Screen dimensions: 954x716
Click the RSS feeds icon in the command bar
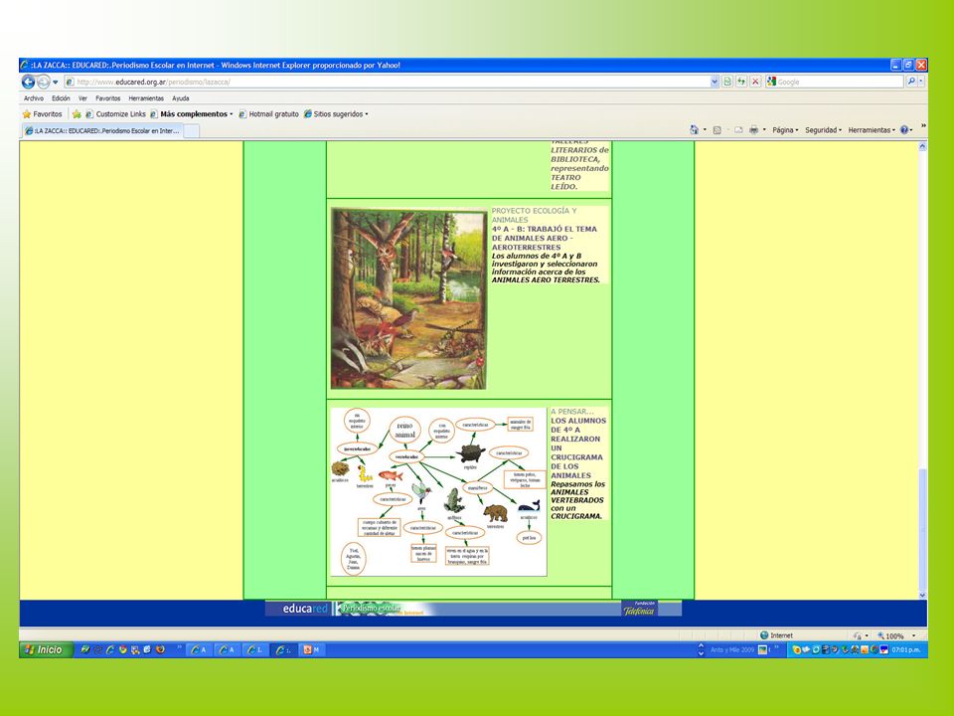716,129
